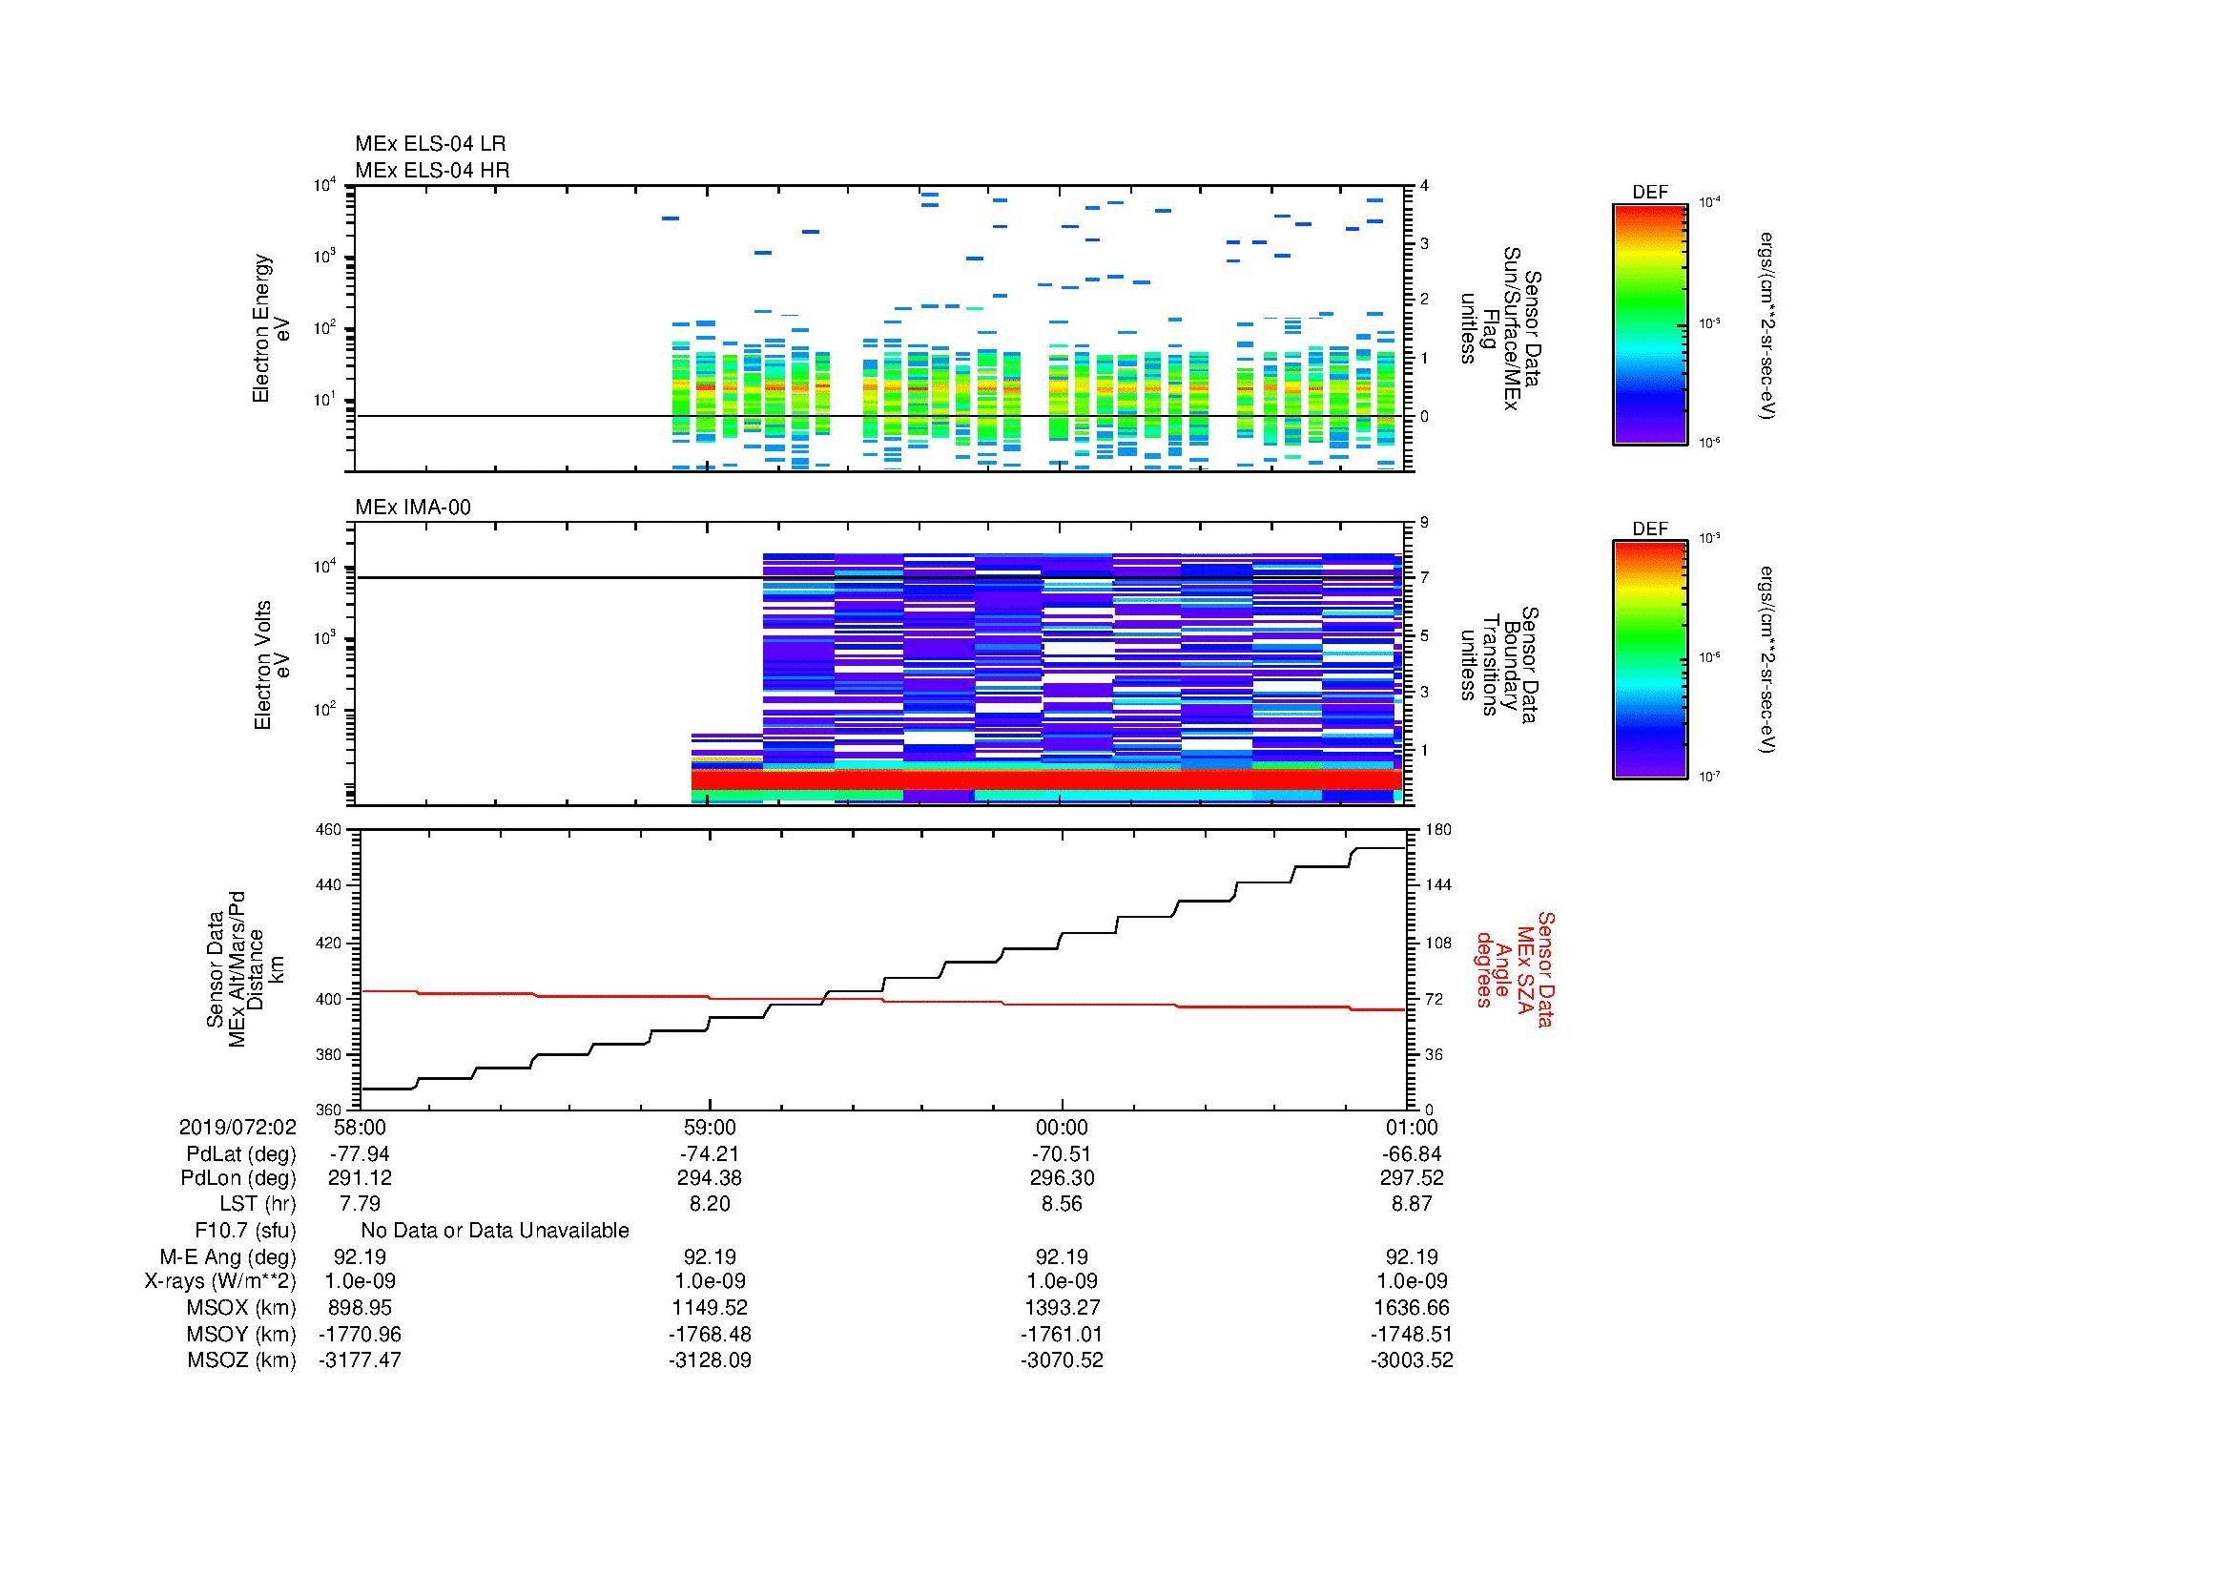Viewport: 2231px width, 1577px height.
Task: Click the 'Sensor Data Boundary Transitions unitless' label
Action: 1501,665
